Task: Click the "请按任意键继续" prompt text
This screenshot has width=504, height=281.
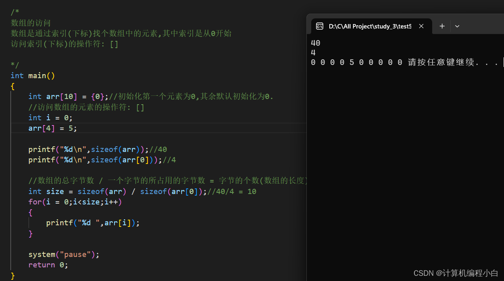Action: coord(441,63)
